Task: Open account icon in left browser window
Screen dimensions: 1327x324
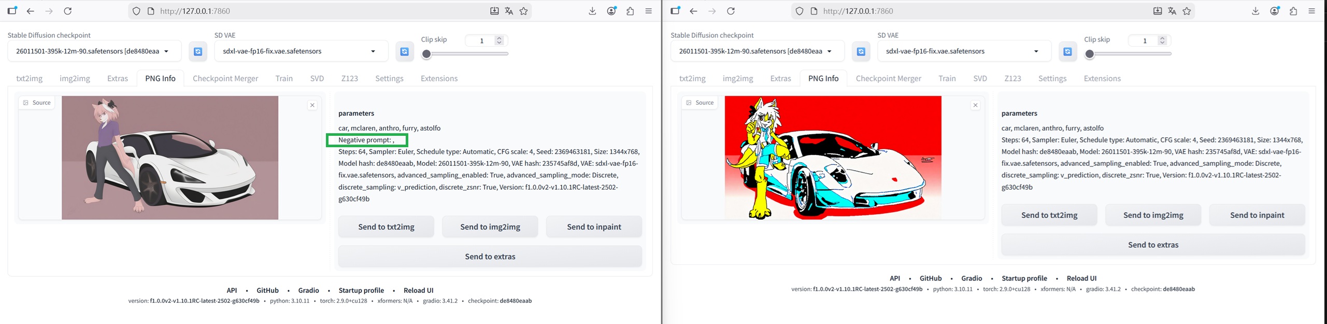Action: [x=612, y=11]
